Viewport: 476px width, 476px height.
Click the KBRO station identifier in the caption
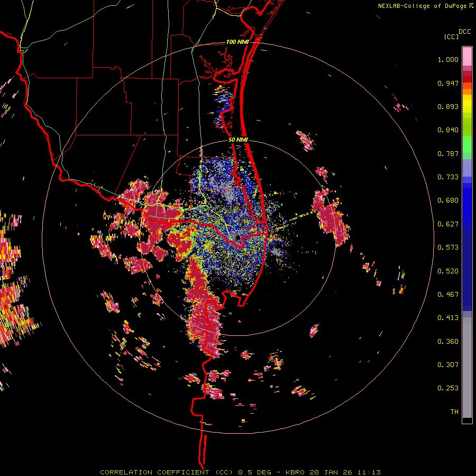click(x=295, y=472)
